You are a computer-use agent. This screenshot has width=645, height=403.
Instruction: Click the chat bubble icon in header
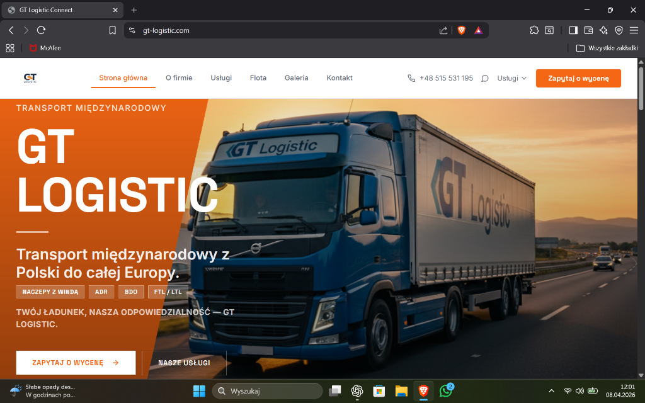coord(485,78)
